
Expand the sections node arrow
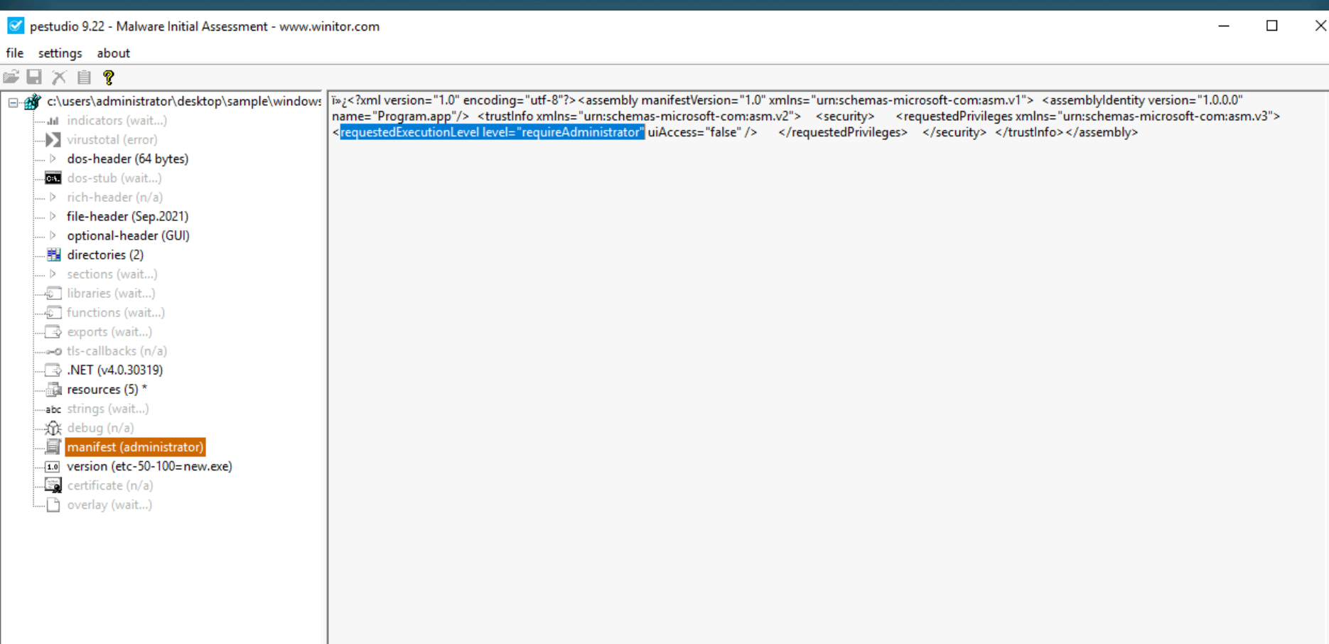[53, 274]
